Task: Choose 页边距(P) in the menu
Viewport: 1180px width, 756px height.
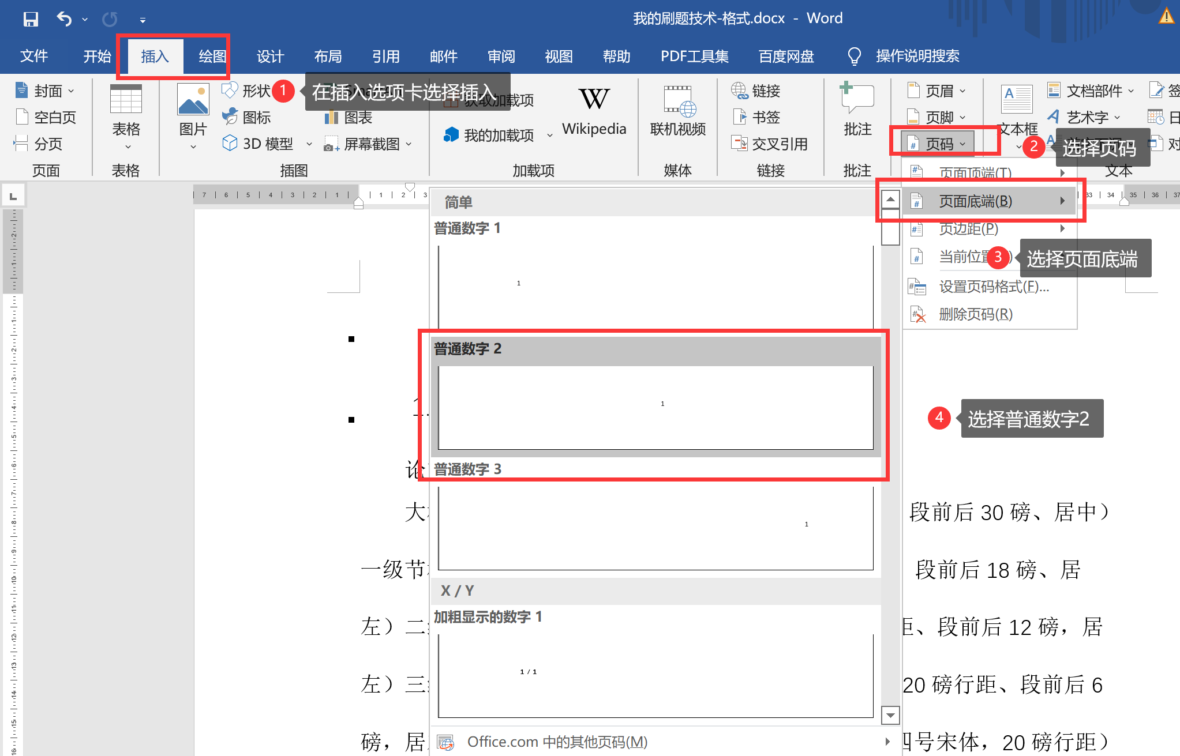Action: (990, 229)
